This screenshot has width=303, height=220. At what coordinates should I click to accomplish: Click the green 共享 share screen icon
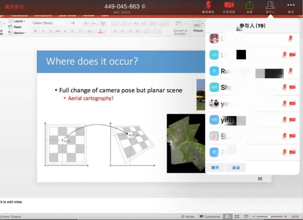[249, 6]
